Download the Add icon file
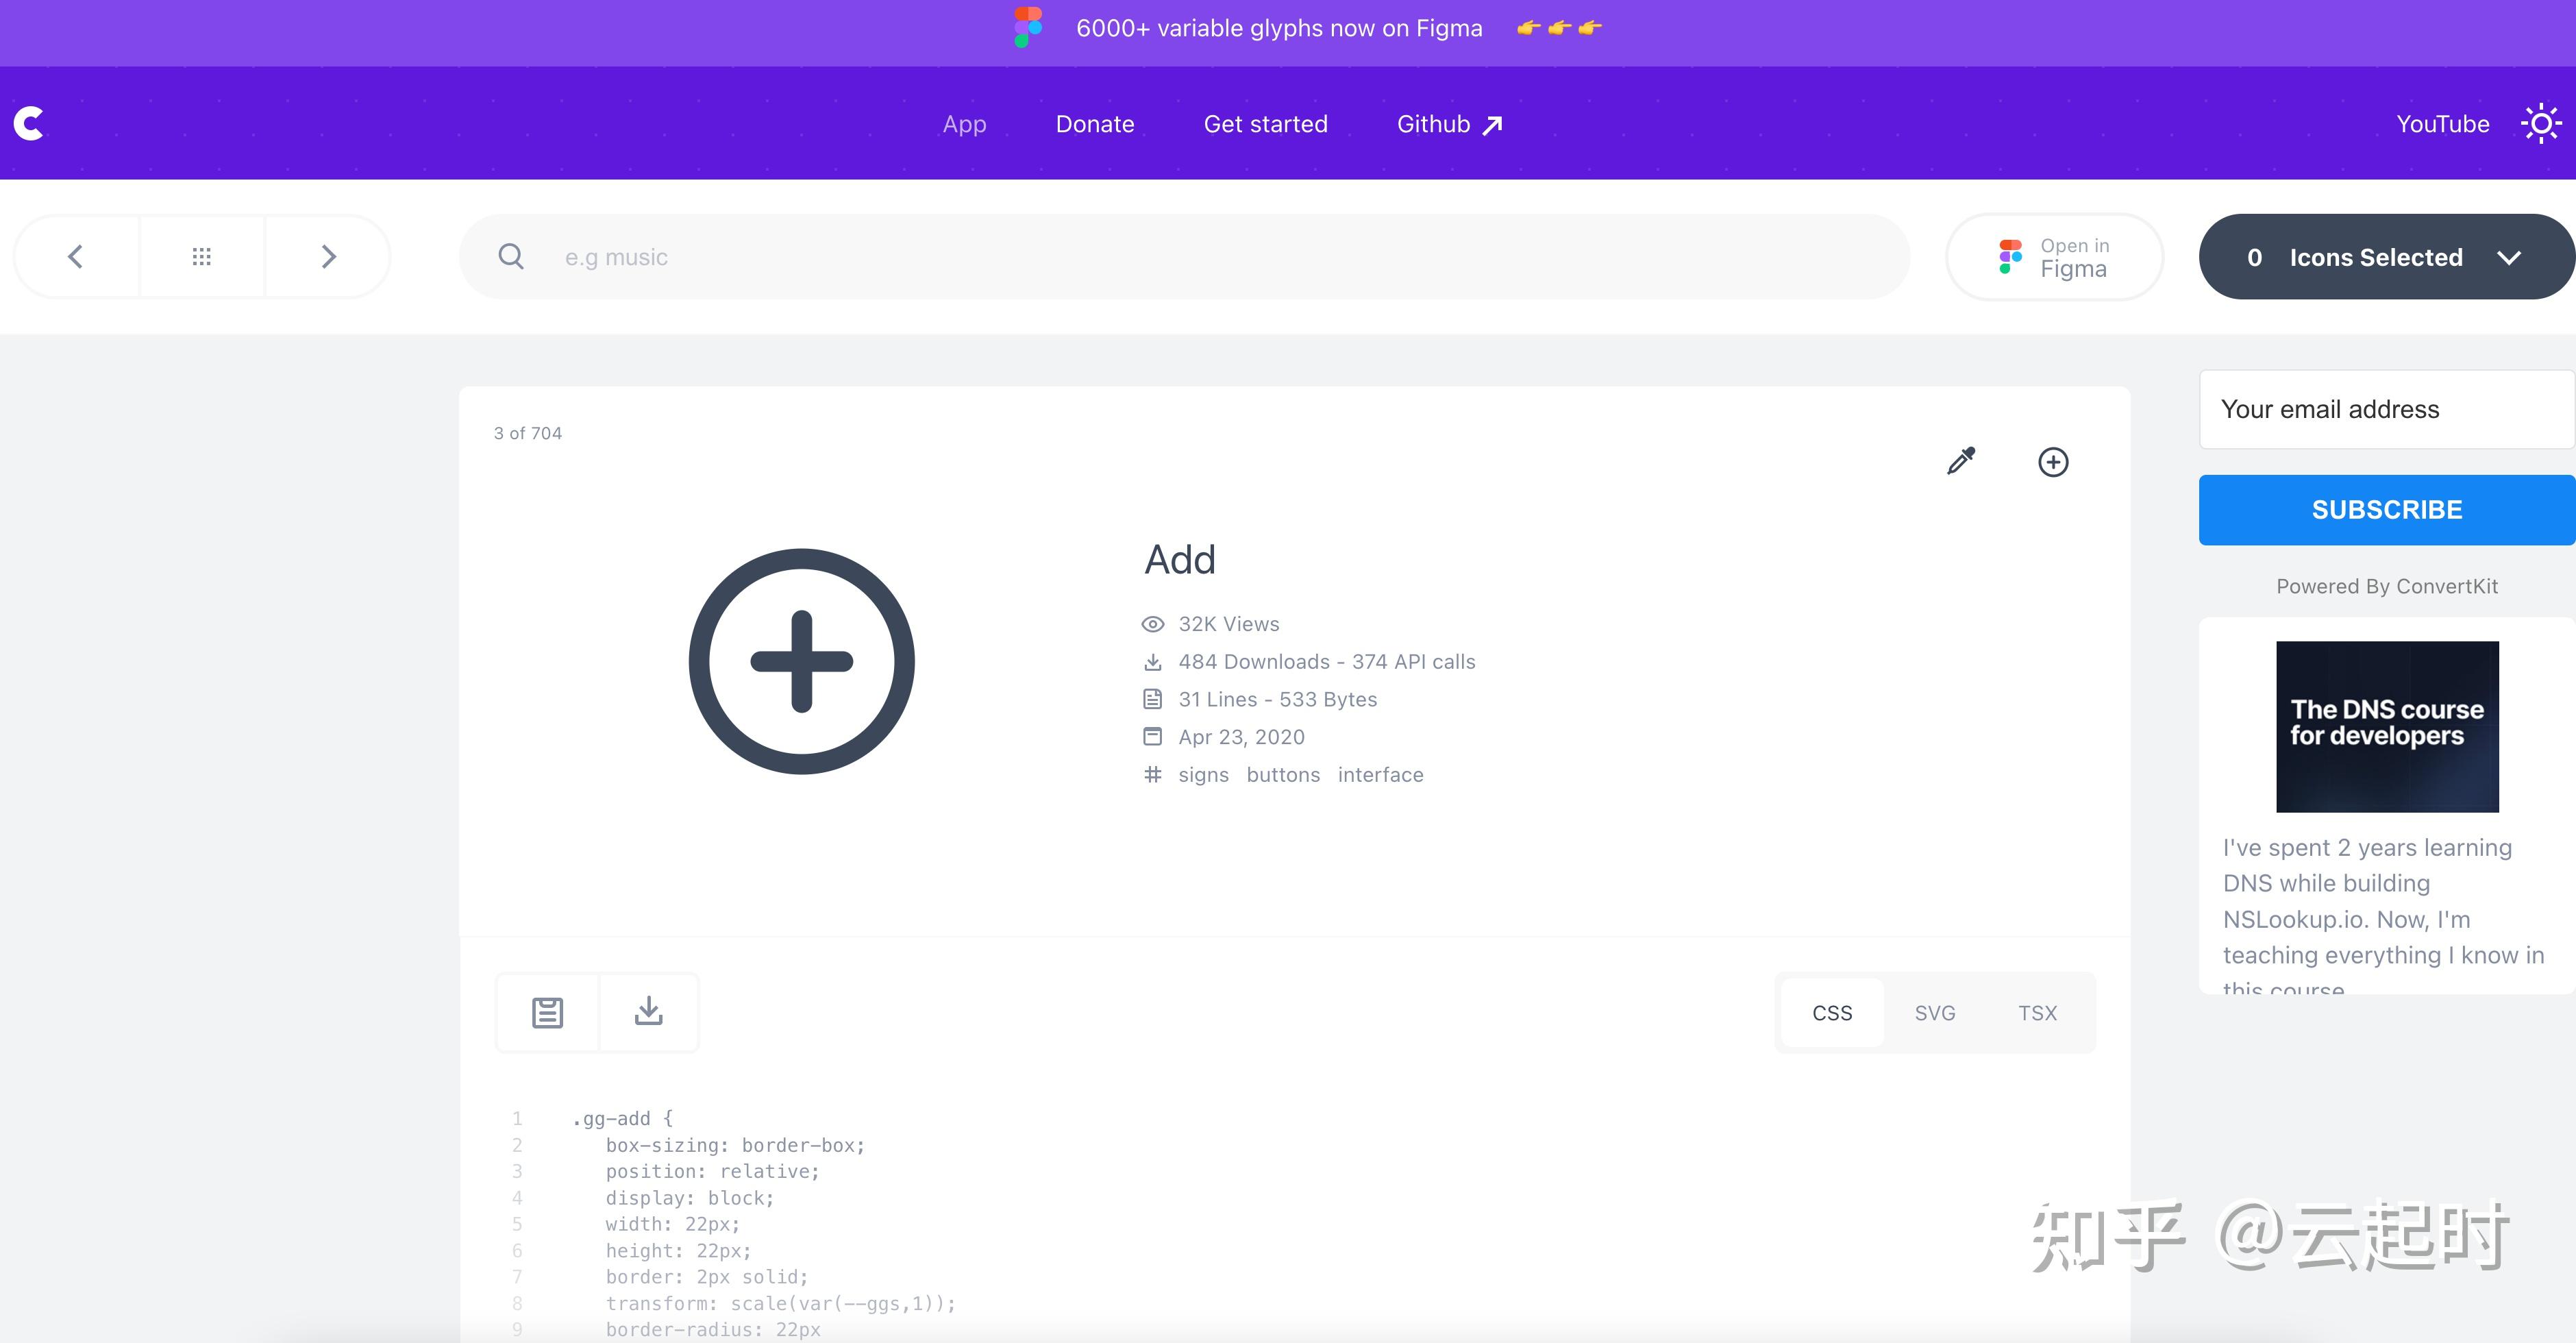Viewport: 2576px width, 1343px height. [x=648, y=1012]
